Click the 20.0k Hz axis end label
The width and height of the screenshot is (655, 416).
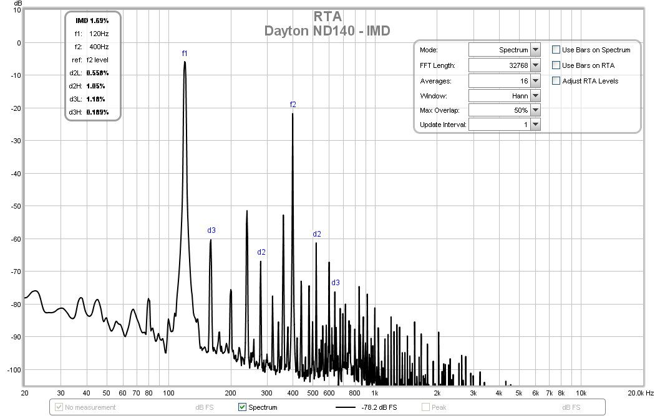tap(641, 393)
